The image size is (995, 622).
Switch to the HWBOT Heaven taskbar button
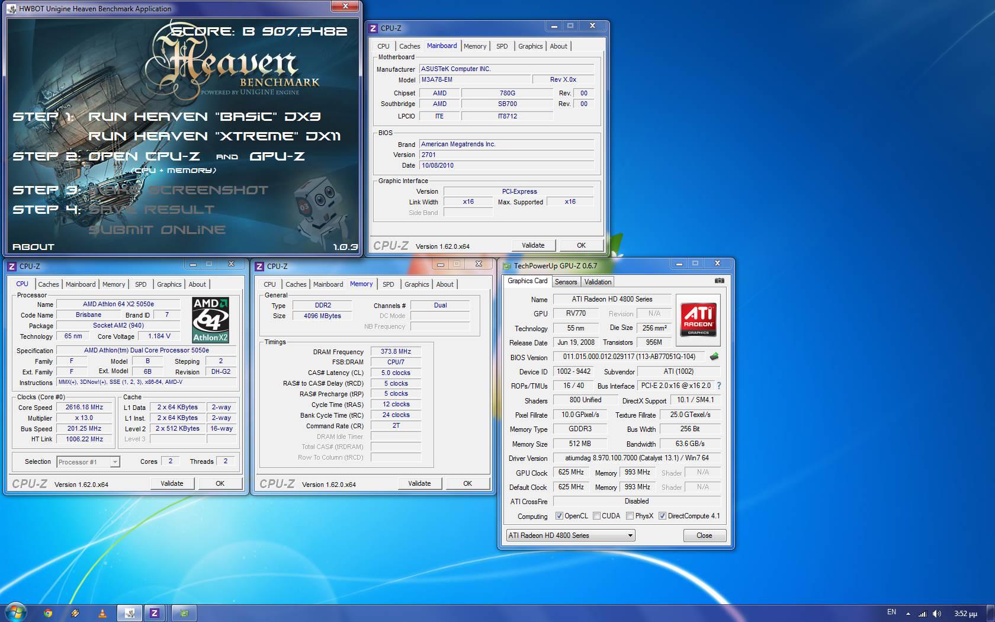pos(130,613)
